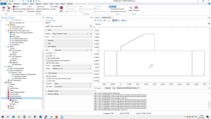Viewport: 211px width, 119px height.
Task: Click the Plot icon in the ribbon
Action: pos(4,9)
